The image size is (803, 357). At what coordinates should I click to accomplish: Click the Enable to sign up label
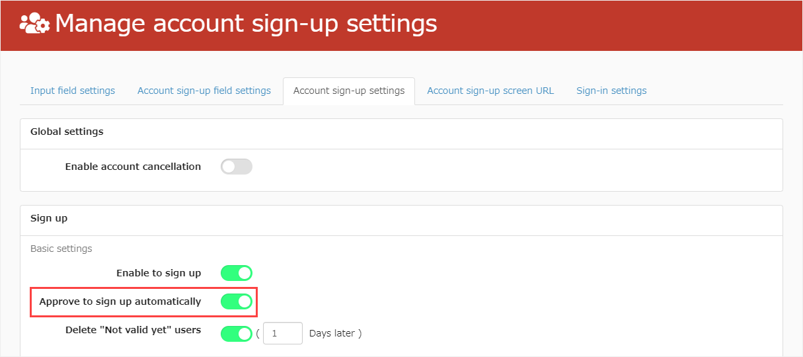click(x=159, y=273)
